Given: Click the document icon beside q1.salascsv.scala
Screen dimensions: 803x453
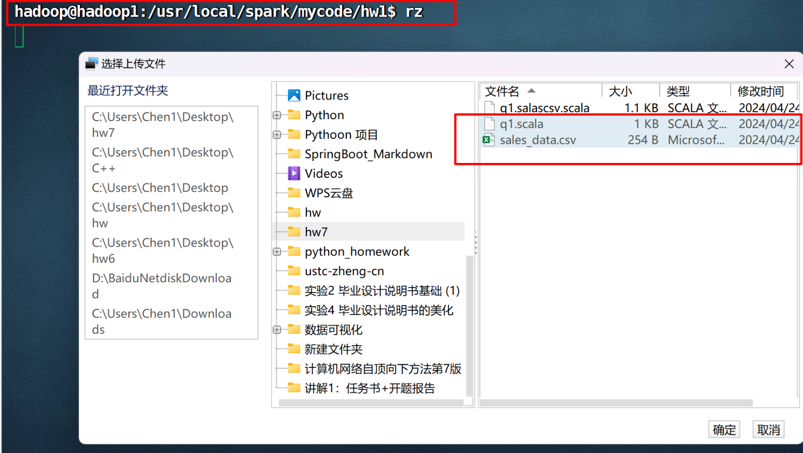Looking at the screenshot, I should pyautogui.click(x=489, y=107).
